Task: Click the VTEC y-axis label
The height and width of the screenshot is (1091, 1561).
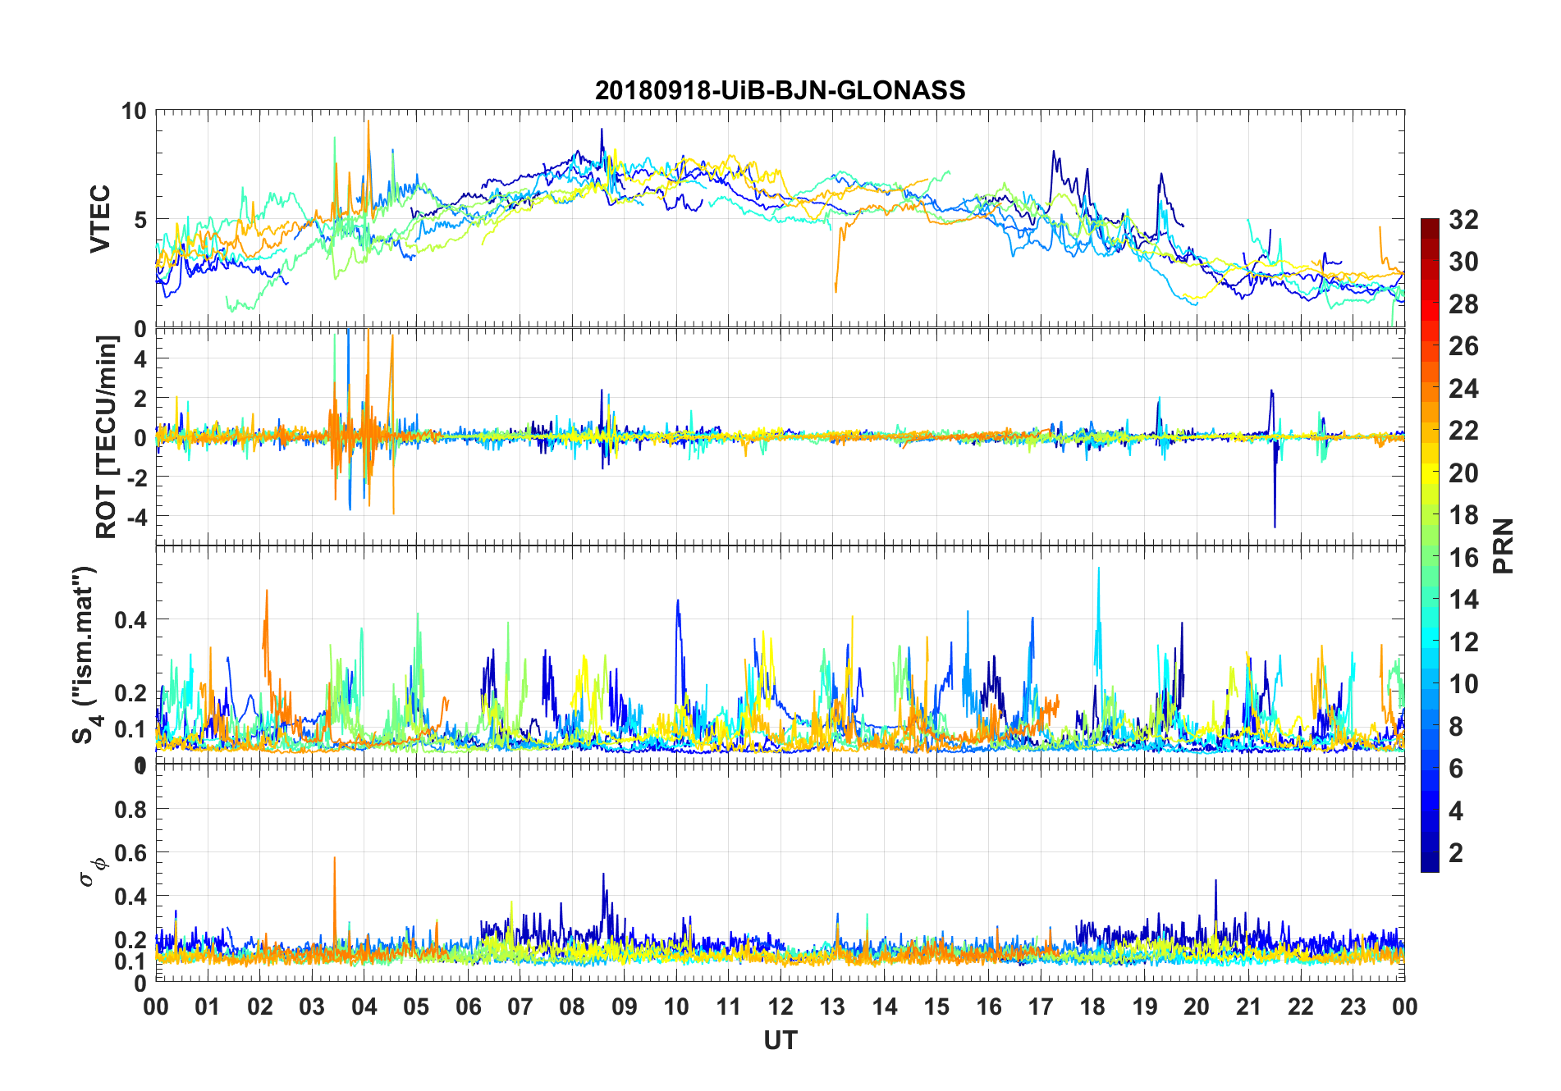Action: [100, 219]
